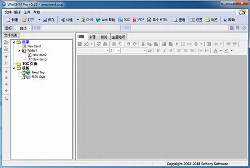Viewport: 250px width, 168px height.
Task: Open 设置 settings icon in toolbar
Action: coord(193,20)
